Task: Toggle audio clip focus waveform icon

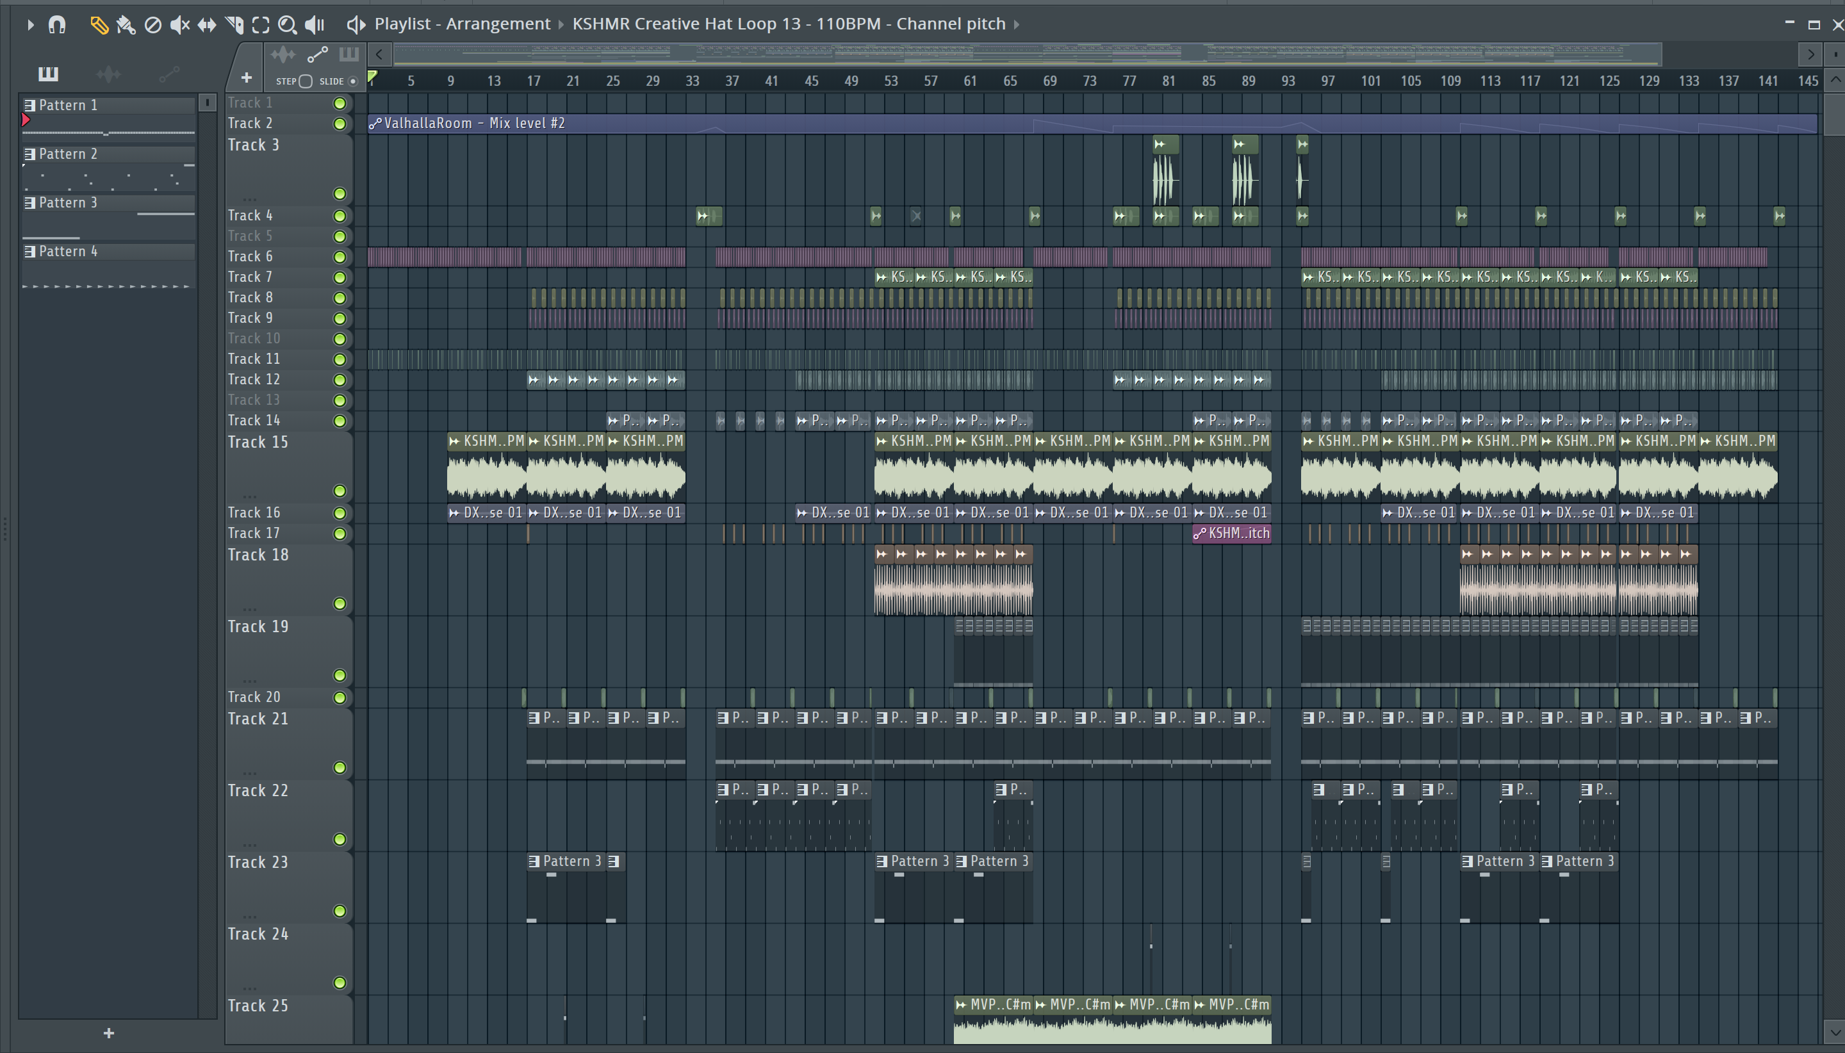Action: tap(284, 54)
